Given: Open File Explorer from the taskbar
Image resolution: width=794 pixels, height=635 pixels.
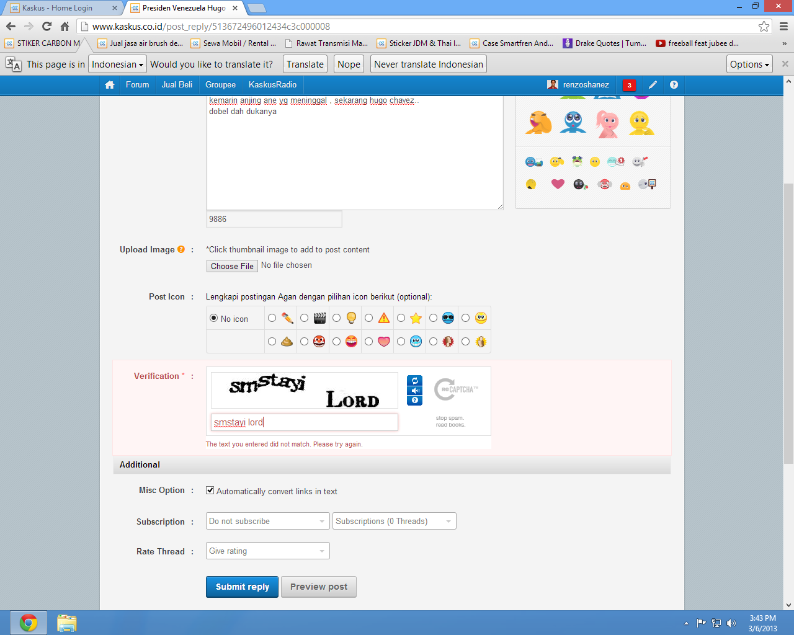Looking at the screenshot, I should [x=66, y=623].
